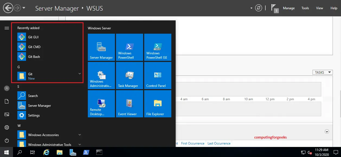Viewport: 341px width, 157px height.
Task: Click the power icon in Start menu sidebar
Action: (7, 140)
